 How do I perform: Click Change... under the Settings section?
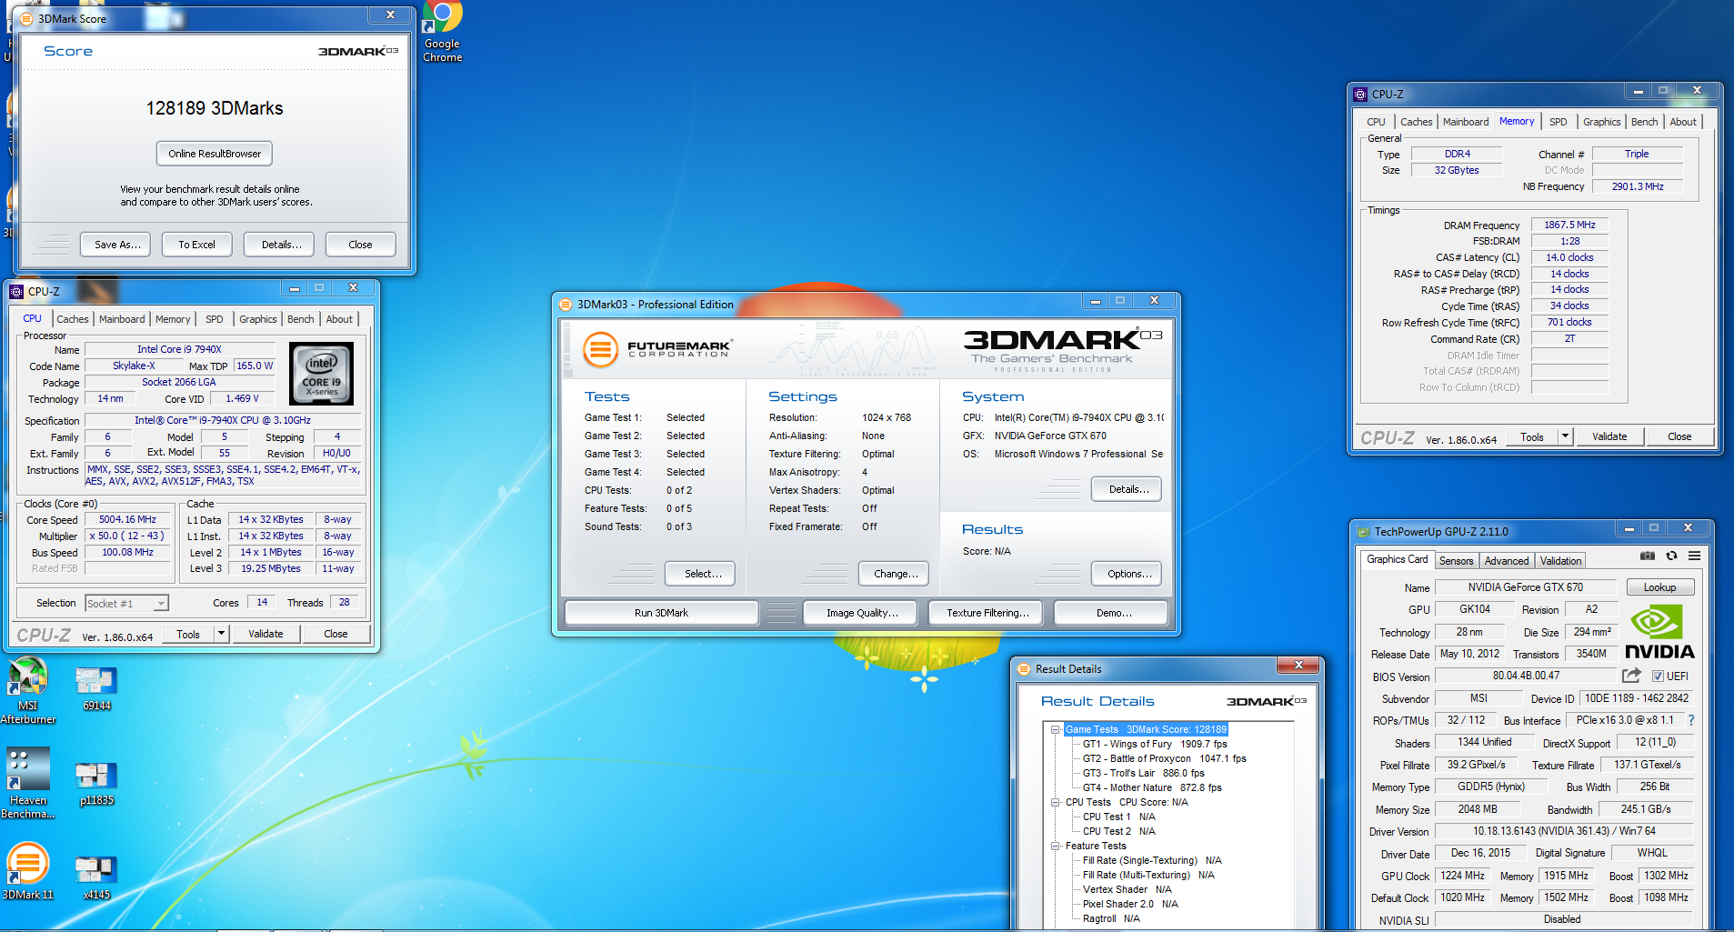click(x=896, y=574)
